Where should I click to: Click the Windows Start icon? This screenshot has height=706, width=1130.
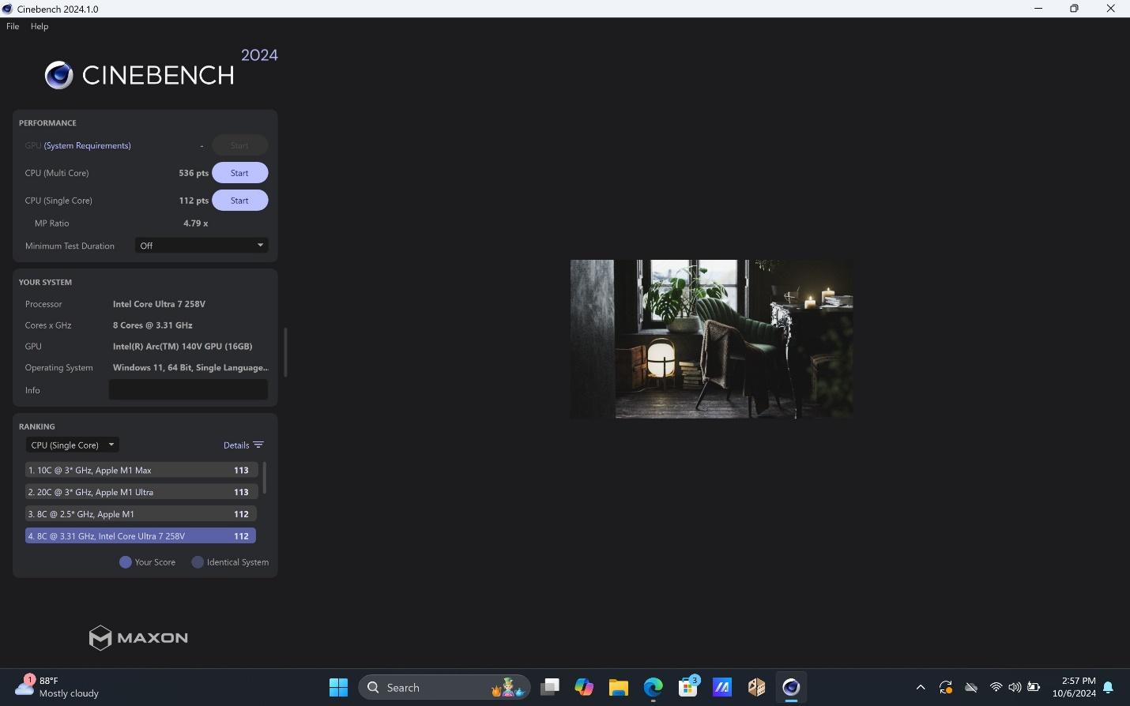(338, 688)
